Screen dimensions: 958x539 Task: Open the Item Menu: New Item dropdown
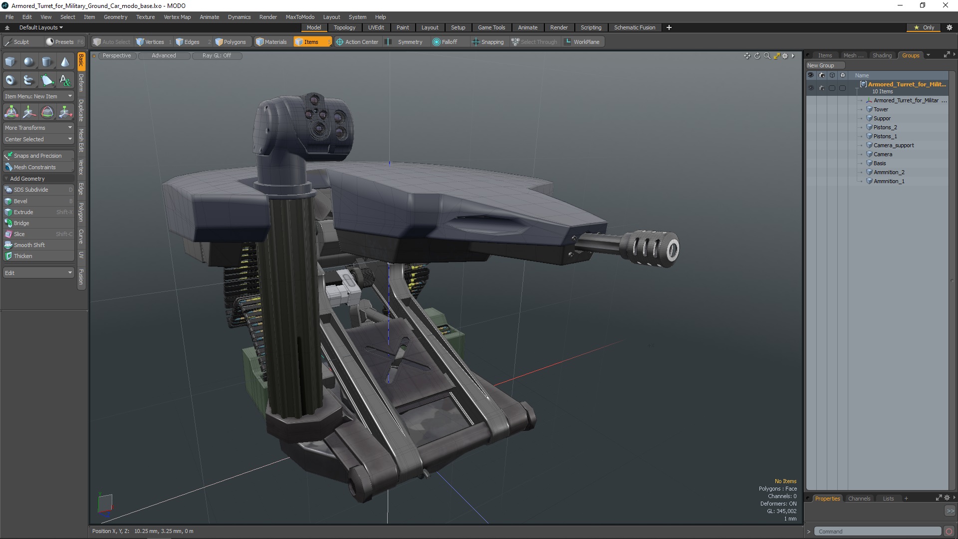pyautogui.click(x=38, y=96)
